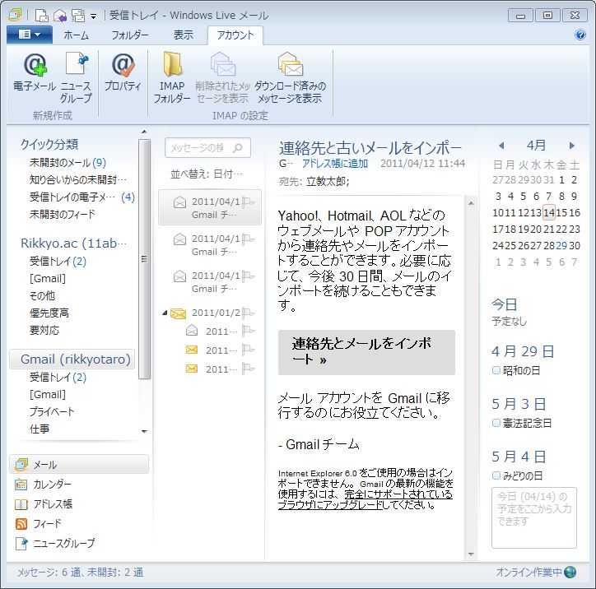
Task: Switch to the フォルダー tab
Action: pyautogui.click(x=130, y=35)
